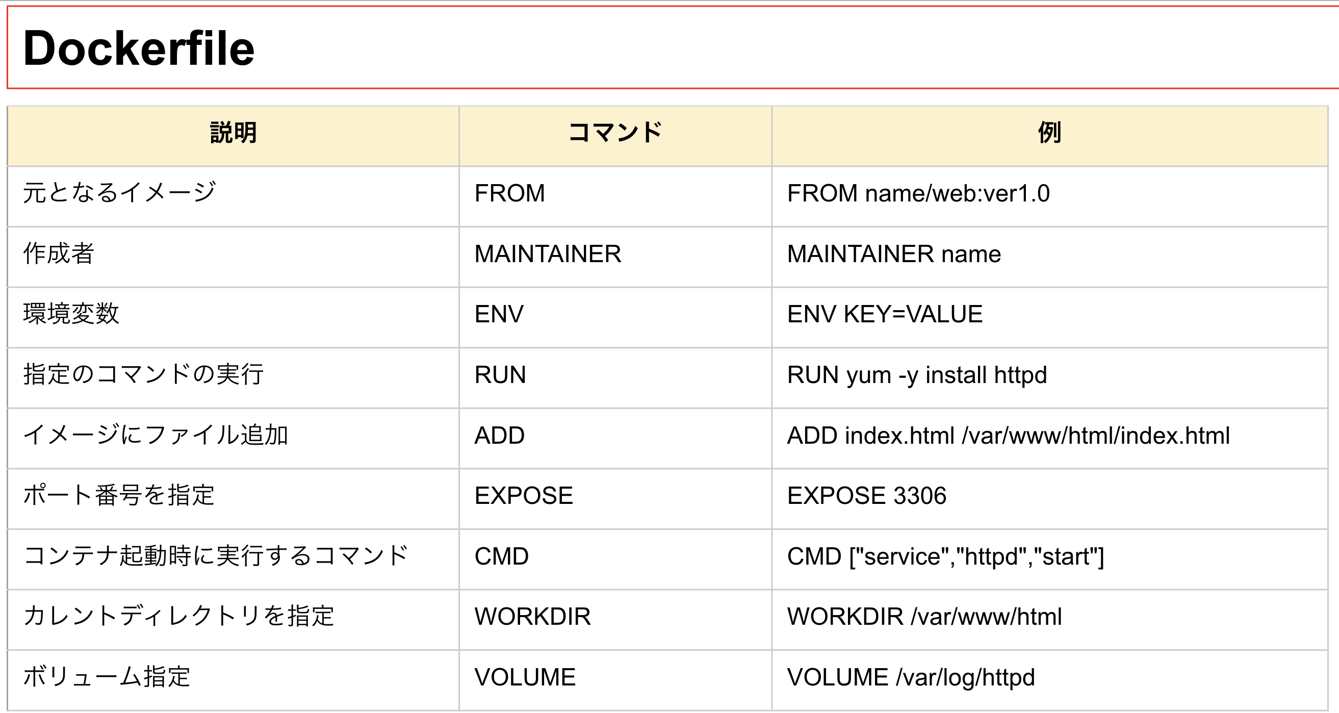Click the コマンド column header
Screen dimensions: 1339x713
(615, 133)
